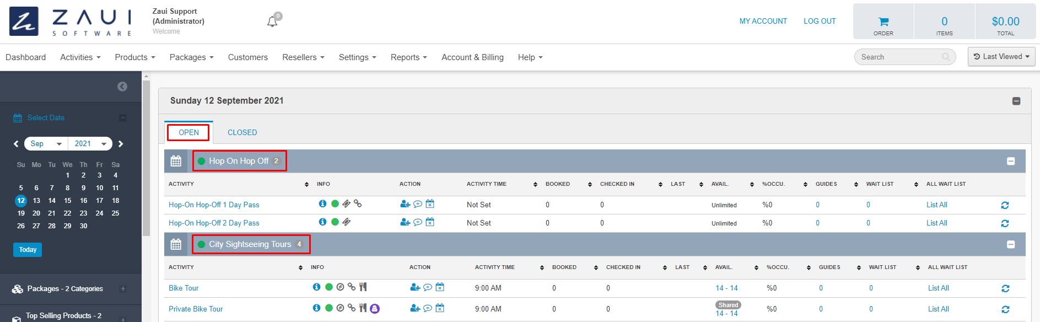This screenshot has width=1040, height=322.
Task: Add guest to Hop-On Hop-Off 1 Day Pass
Action: (405, 204)
